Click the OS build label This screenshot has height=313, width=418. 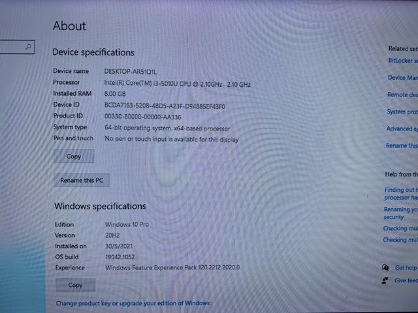(67, 257)
